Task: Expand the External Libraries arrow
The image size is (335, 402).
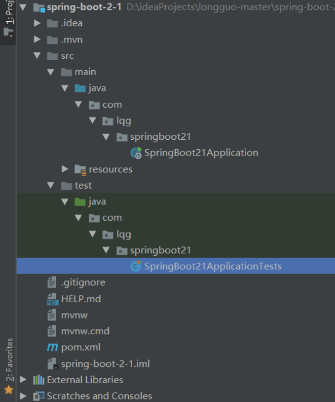Action: pyautogui.click(x=23, y=379)
